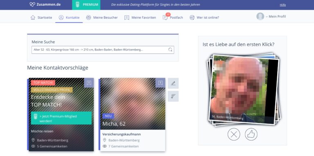Open Meine Favoriten tab
314x156 pixels.
pos(140,18)
